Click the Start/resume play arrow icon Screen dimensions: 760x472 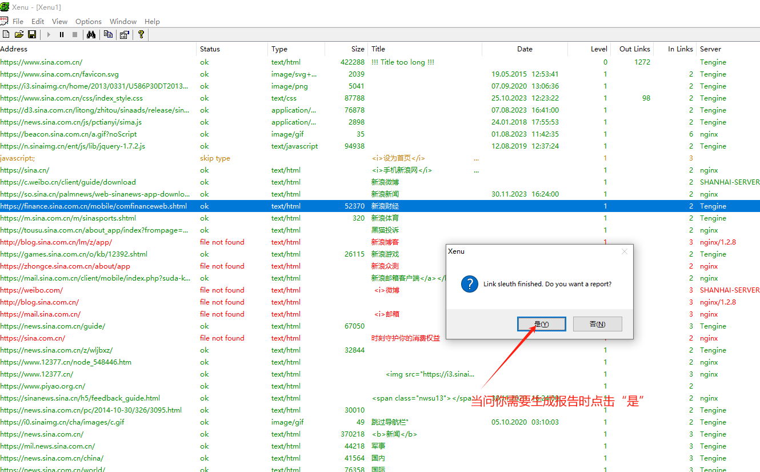(x=49, y=35)
